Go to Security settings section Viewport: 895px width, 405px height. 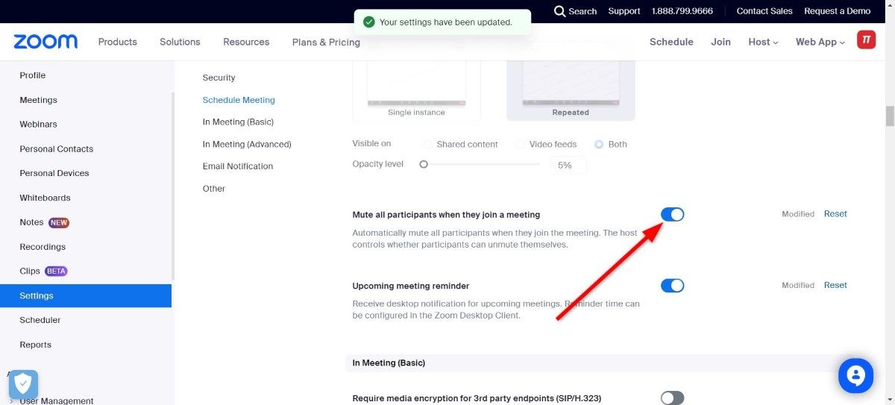point(219,78)
